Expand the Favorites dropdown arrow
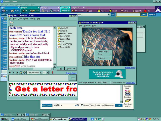This screenshot has width=161, height=121. coord(84,8)
